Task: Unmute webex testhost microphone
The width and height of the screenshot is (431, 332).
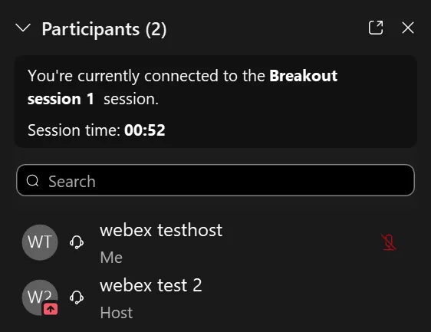Action: pyautogui.click(x=389, y=242)
